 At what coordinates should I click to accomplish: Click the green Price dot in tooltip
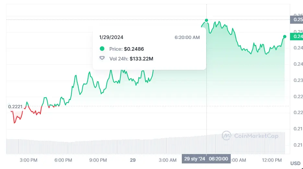point(102,49)
